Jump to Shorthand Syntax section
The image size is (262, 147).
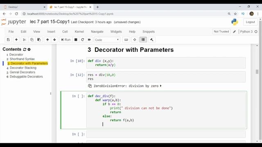tap(22, 59)
